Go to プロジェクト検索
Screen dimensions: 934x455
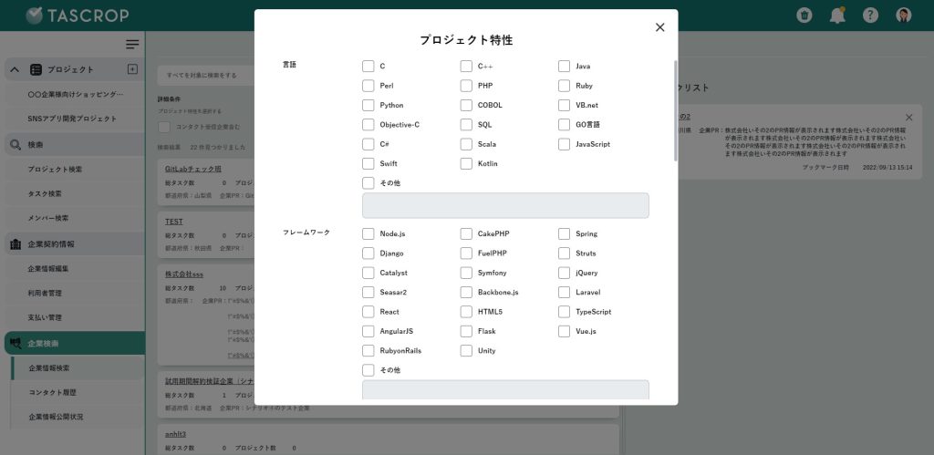[x=55, y=169]
